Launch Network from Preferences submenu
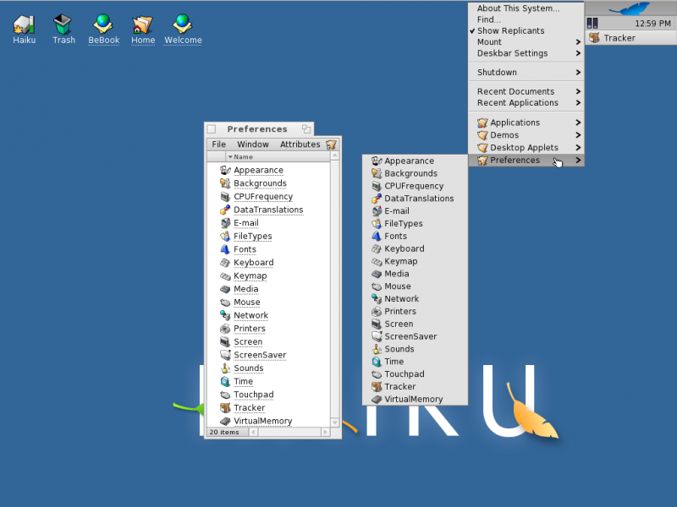This screenshot has width=677, height=507. click(x=415, y=299)
